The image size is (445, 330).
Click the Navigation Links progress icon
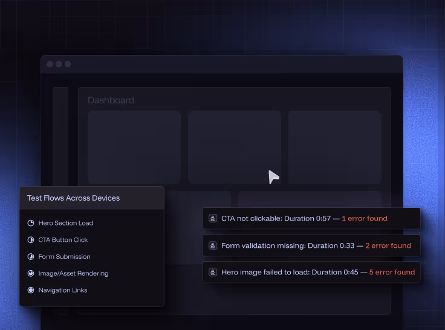point(31,290)
